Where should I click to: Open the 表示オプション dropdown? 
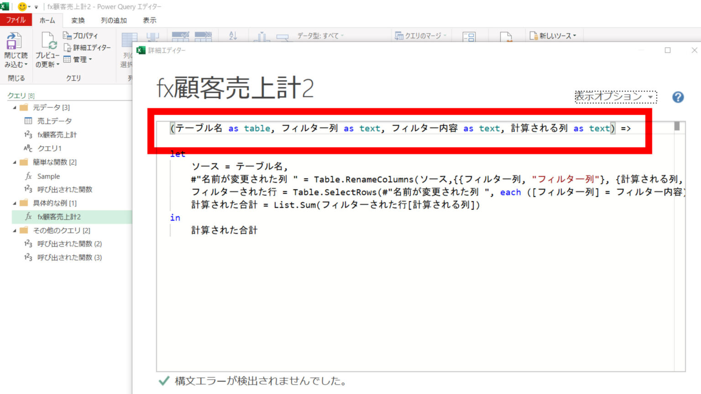coord(615,97)
